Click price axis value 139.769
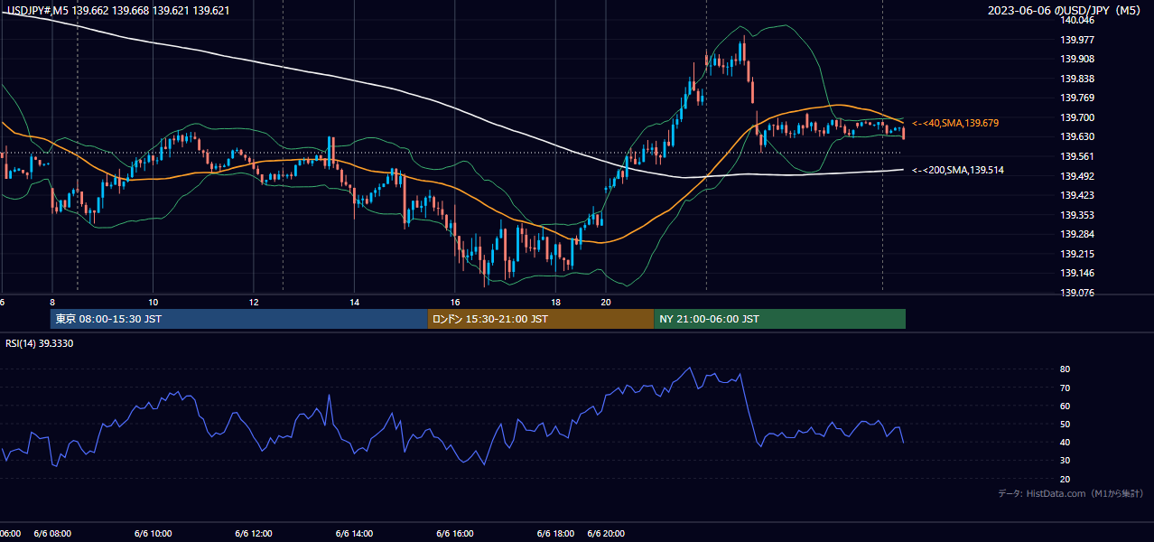 point(1076,98)
